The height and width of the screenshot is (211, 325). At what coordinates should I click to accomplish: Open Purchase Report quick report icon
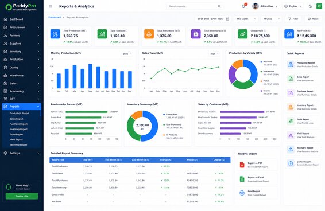(x=291, y=93)
